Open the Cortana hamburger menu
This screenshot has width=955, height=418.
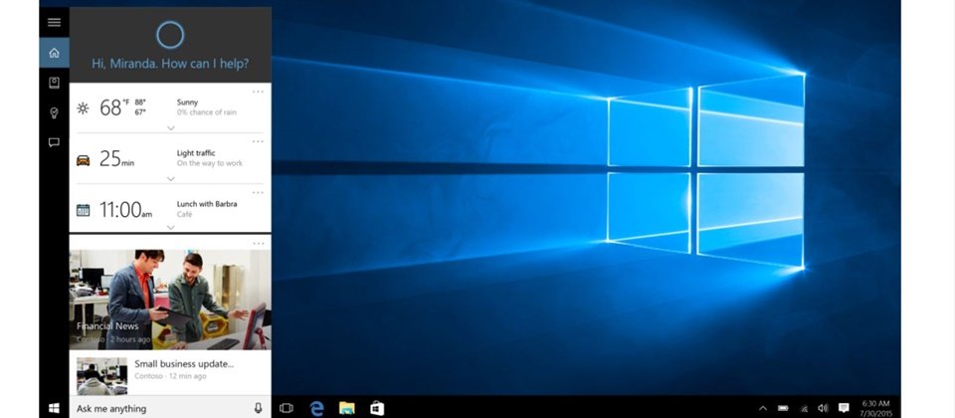(54, 23)
